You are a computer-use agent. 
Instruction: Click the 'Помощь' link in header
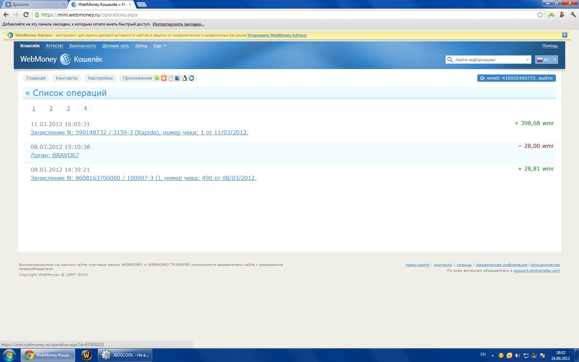point(550,46)
